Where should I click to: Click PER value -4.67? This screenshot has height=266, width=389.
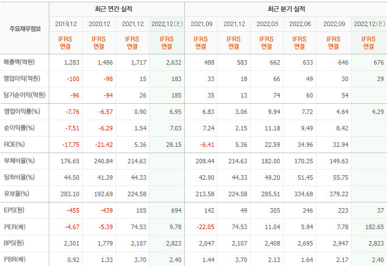pos(72,227)
